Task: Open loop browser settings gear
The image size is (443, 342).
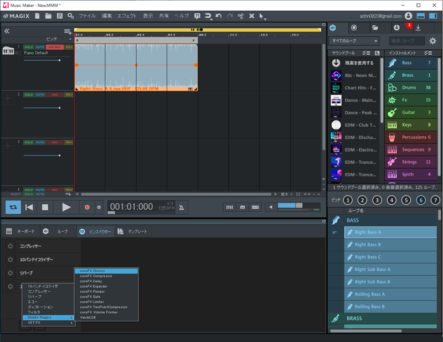Action: pos(432,41)
